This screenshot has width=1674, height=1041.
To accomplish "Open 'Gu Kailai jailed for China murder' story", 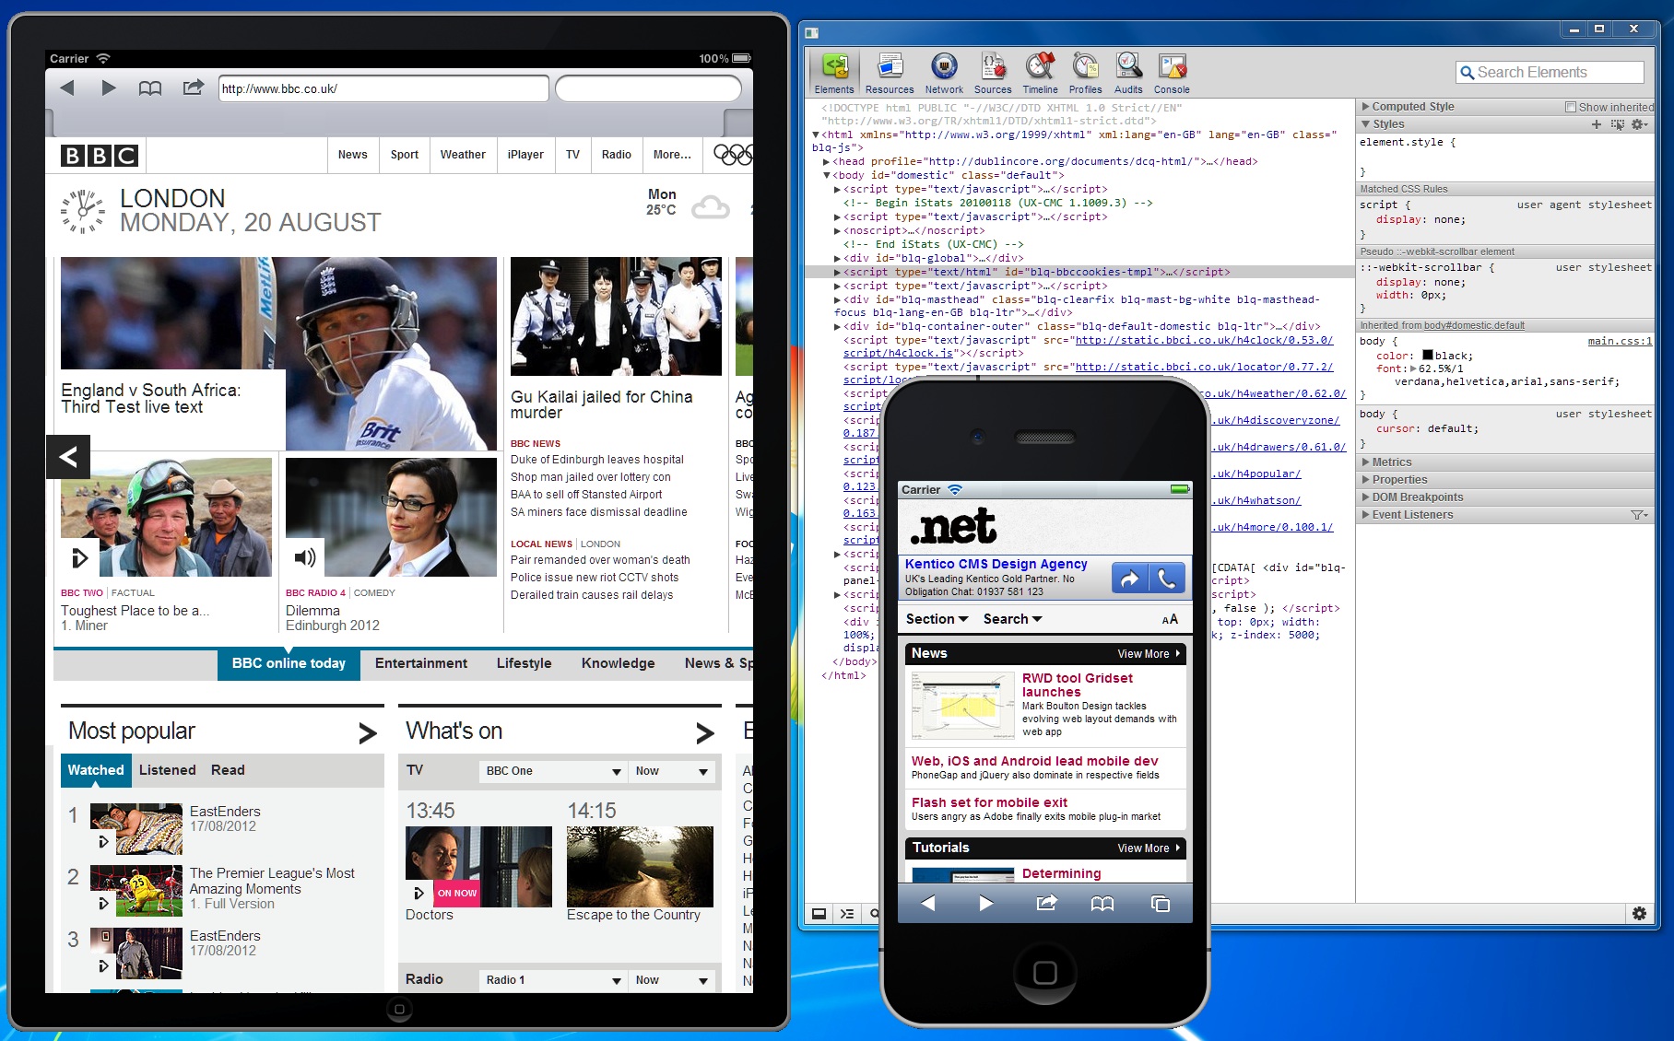I will click(602, 404).
